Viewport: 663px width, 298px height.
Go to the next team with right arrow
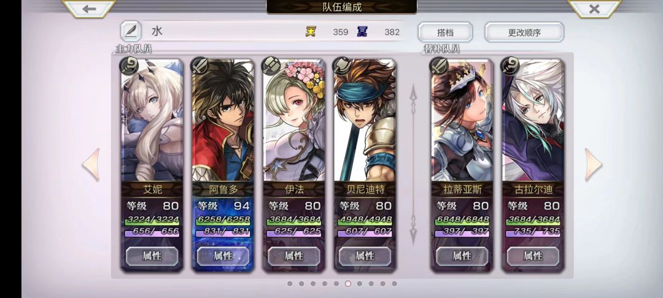pyautogui.click(x=593, y=165)
